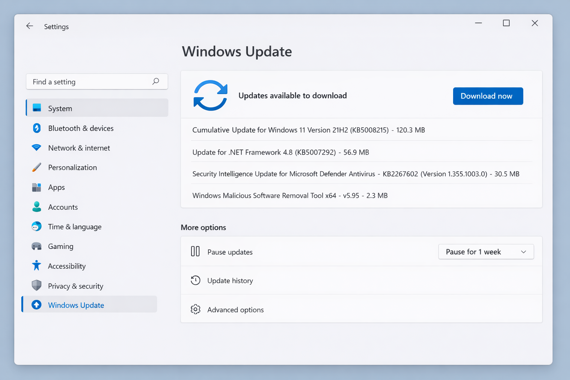The width and height of the screenshot is (570, 380).
Task: Open the Pause for 1 week dropdown
Action: tap(486, 252)
